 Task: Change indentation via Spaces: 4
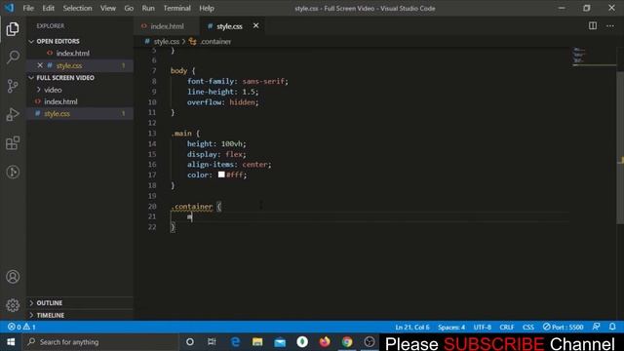tap(451, 327)
